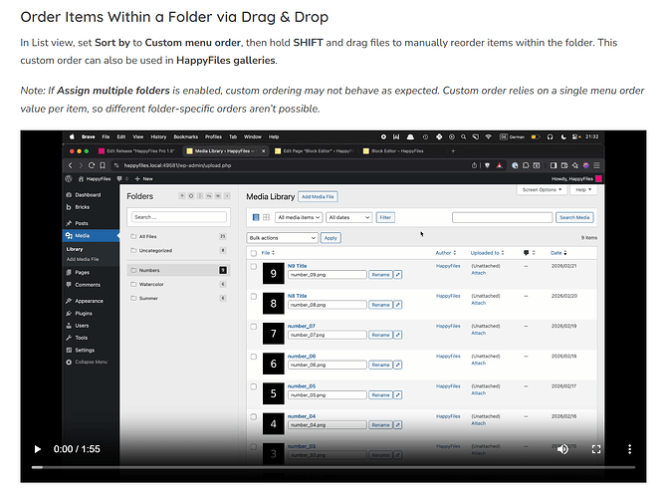Enter fullscreen on the video player
The image size is (666, 498).
(x=596, y=449)
